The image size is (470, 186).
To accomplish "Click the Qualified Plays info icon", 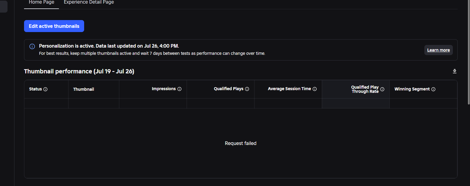I will (x=247, y=89).
